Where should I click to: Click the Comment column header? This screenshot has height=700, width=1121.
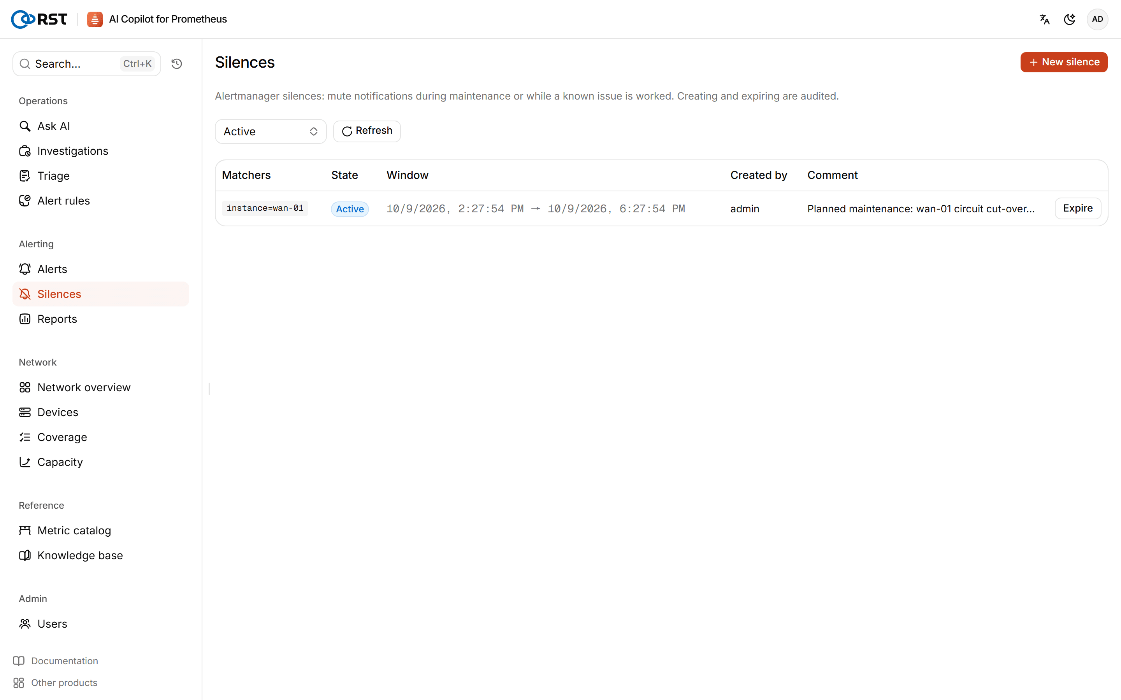[x=833, y=175]
